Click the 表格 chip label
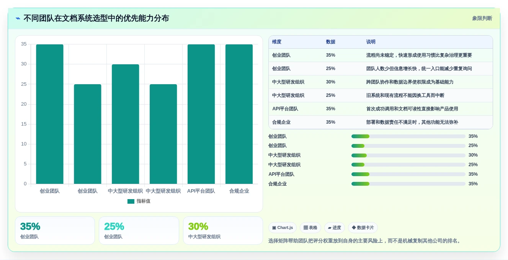Viewport: 508px width, 260px height. coord(313,228)
